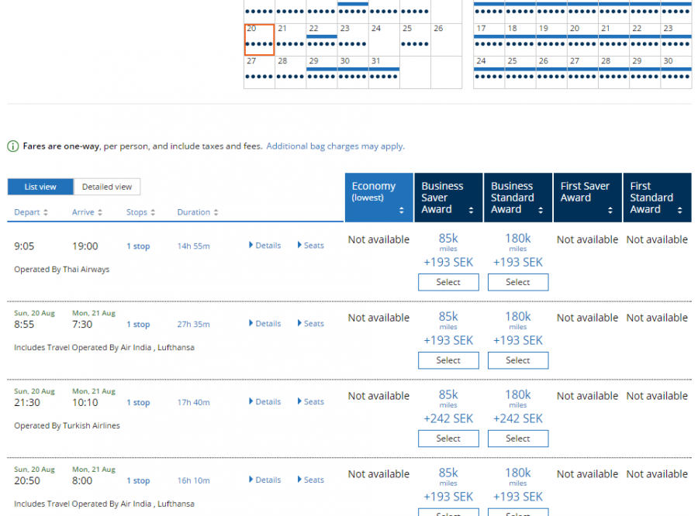Sort flights by Stops column arrows
Screen dimensions: 698x516
(154, 213)
